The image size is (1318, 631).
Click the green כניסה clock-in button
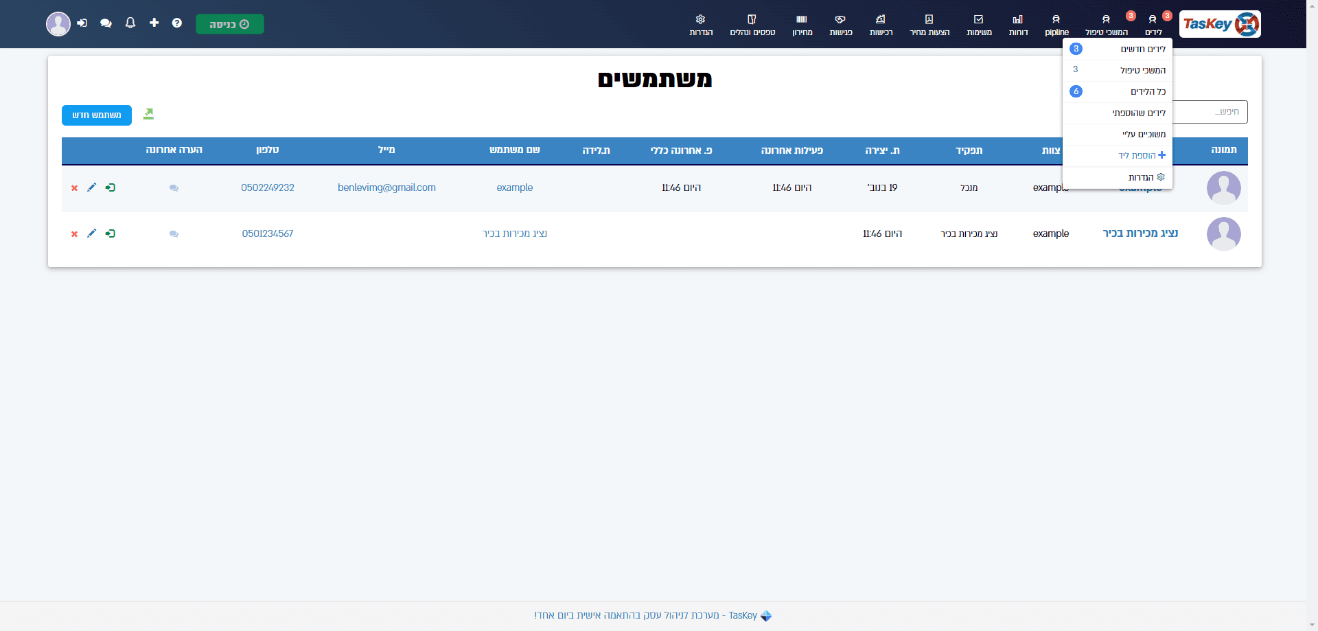(230, 24)
